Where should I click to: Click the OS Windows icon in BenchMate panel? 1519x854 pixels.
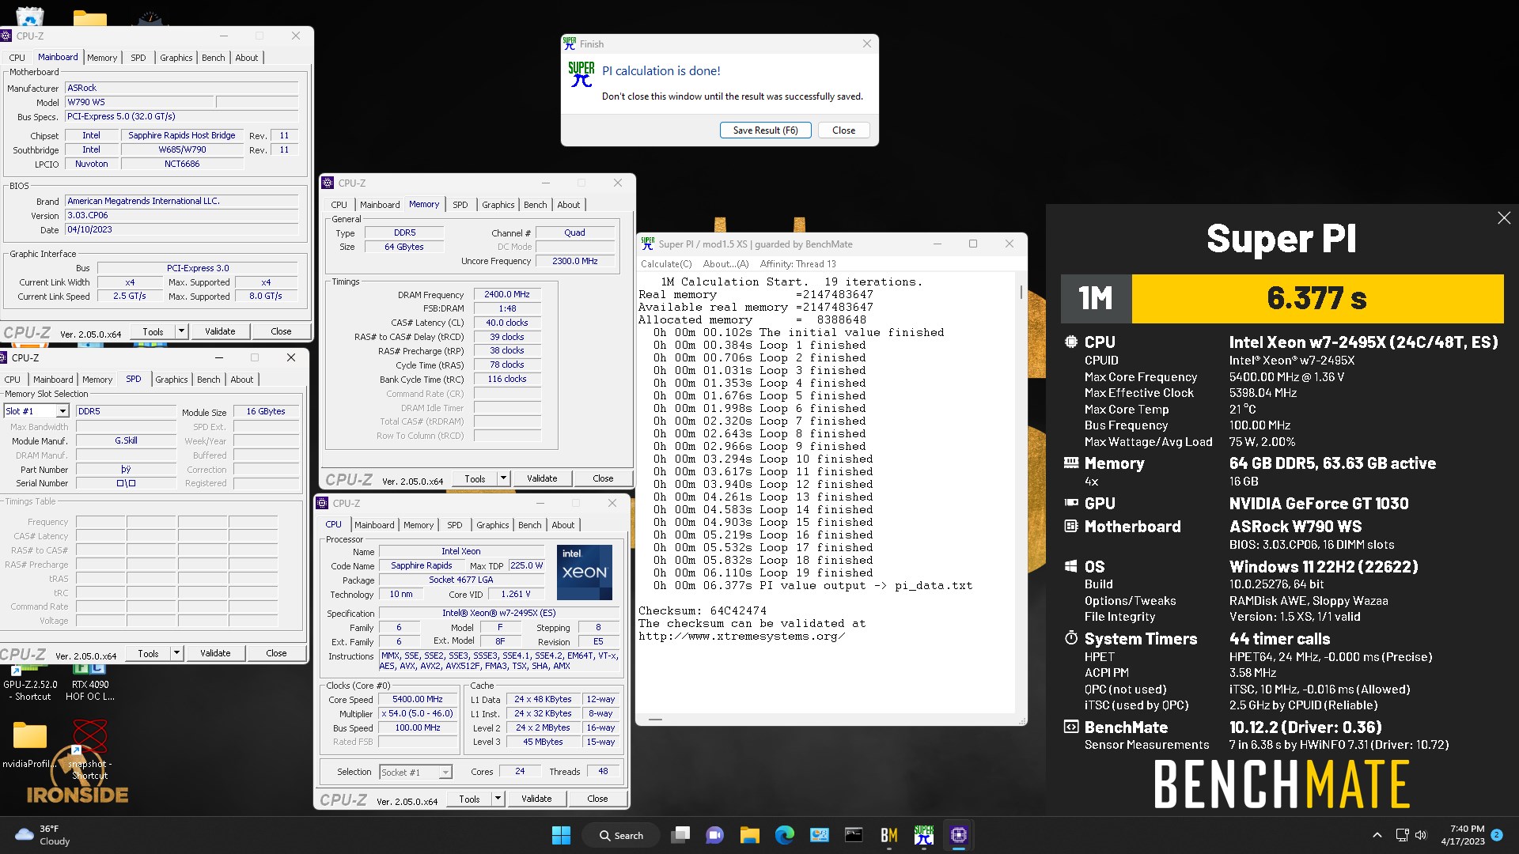[1071, 566]
